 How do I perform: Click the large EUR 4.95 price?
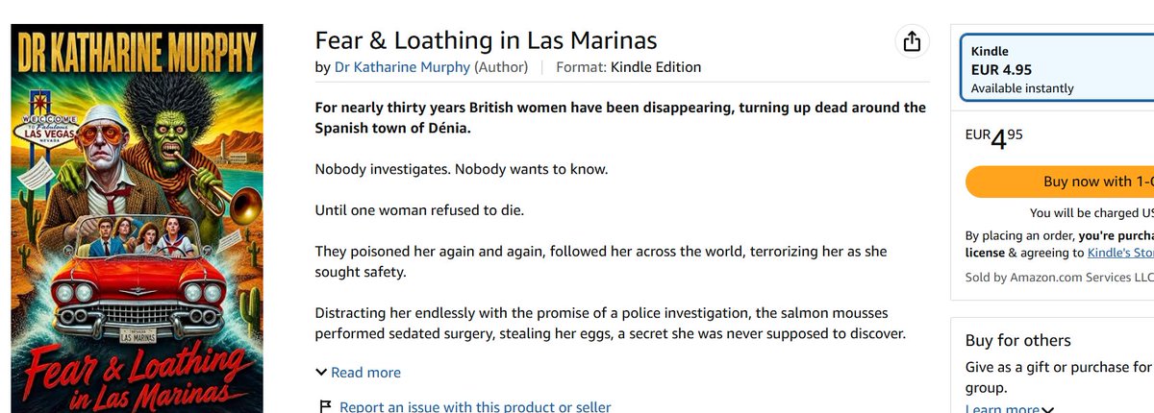[993, 137]
